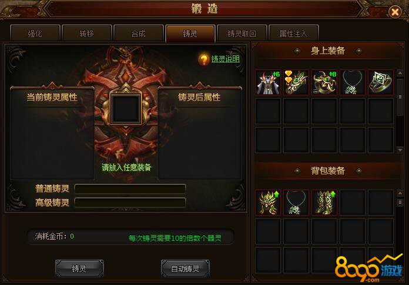The image size is (409, 285).
Task: Click the 普通铸灵 progress bar
Action: [130, 189]
